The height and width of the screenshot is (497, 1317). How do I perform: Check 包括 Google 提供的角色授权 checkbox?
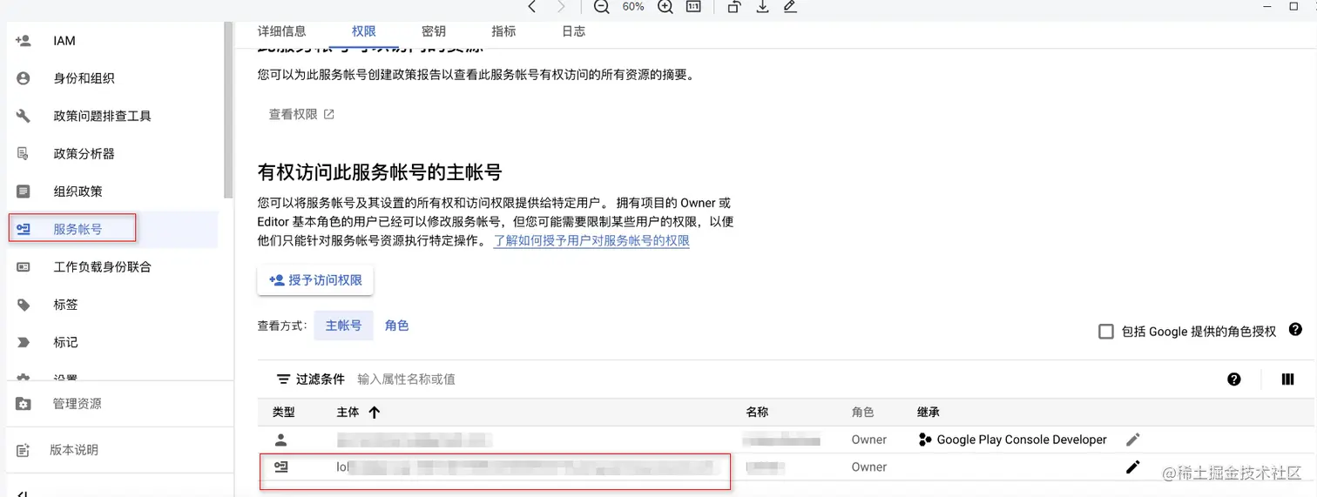1106,332
